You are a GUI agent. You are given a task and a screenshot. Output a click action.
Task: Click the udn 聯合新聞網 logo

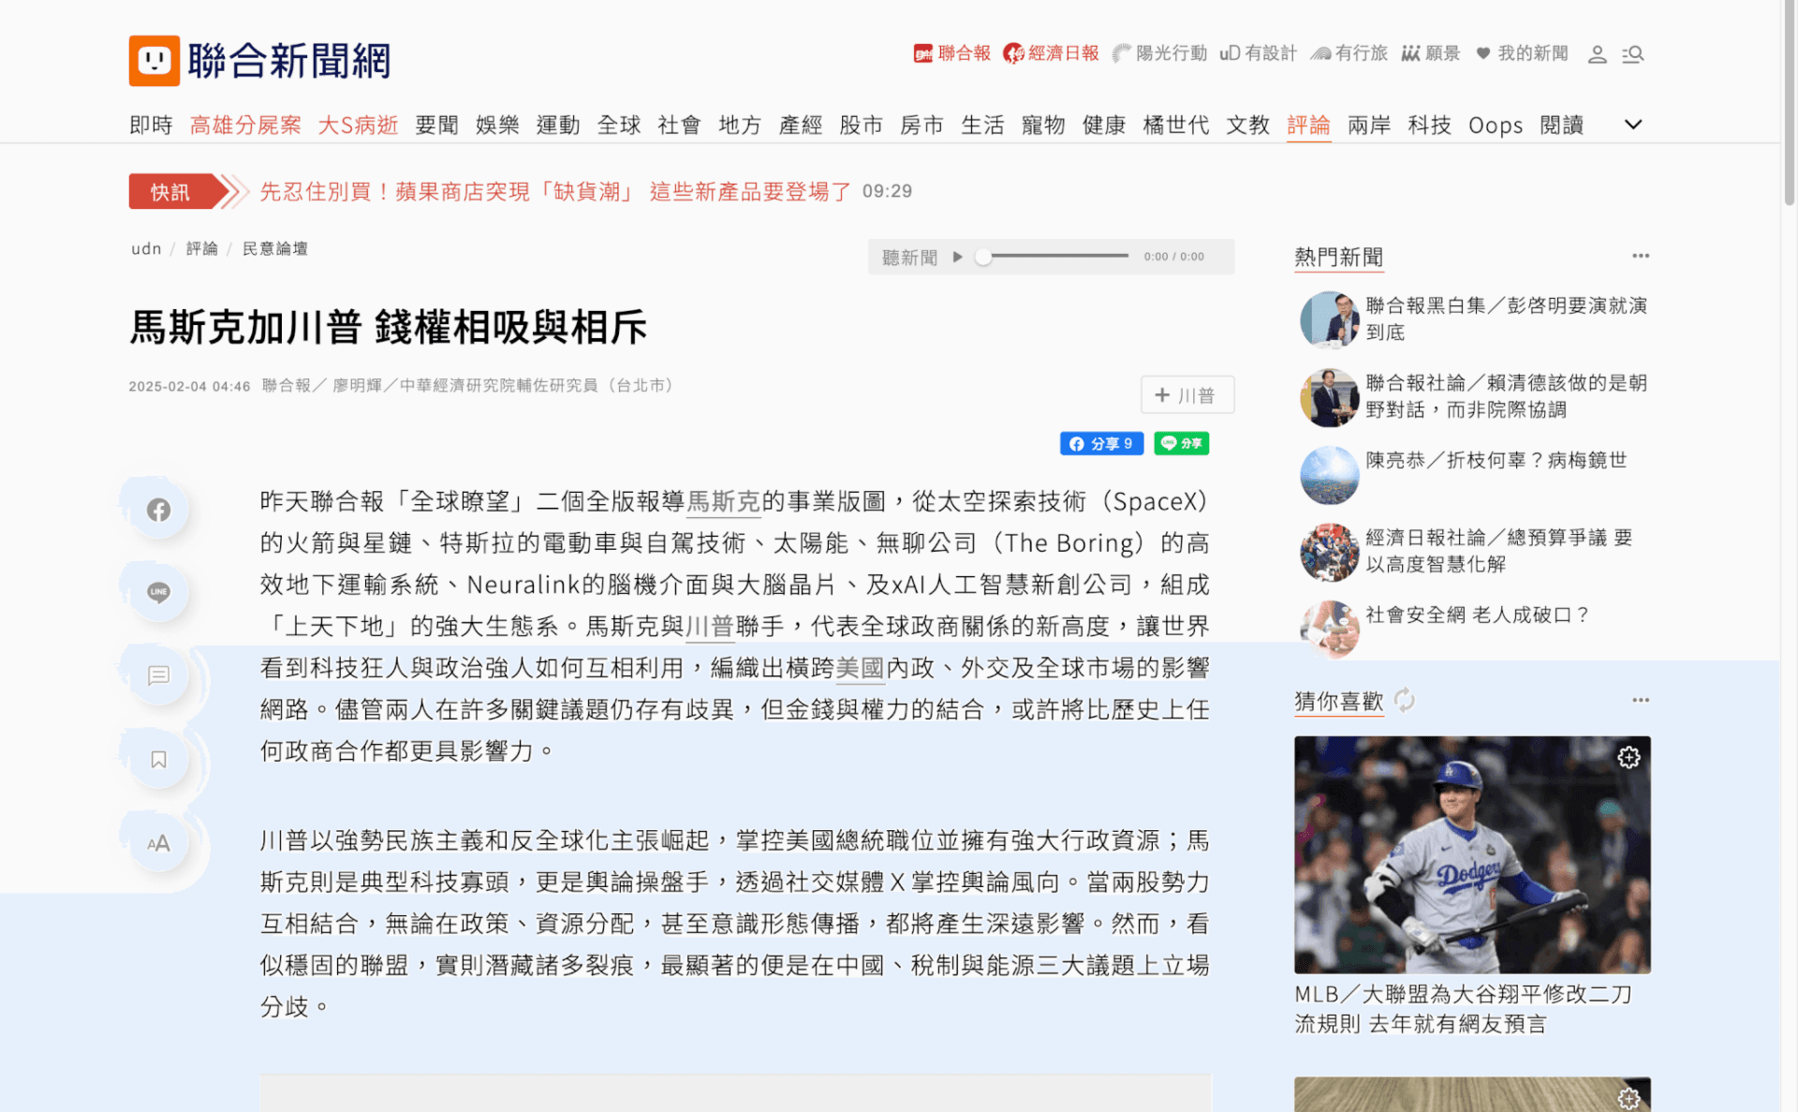click(x=259, y=61)
